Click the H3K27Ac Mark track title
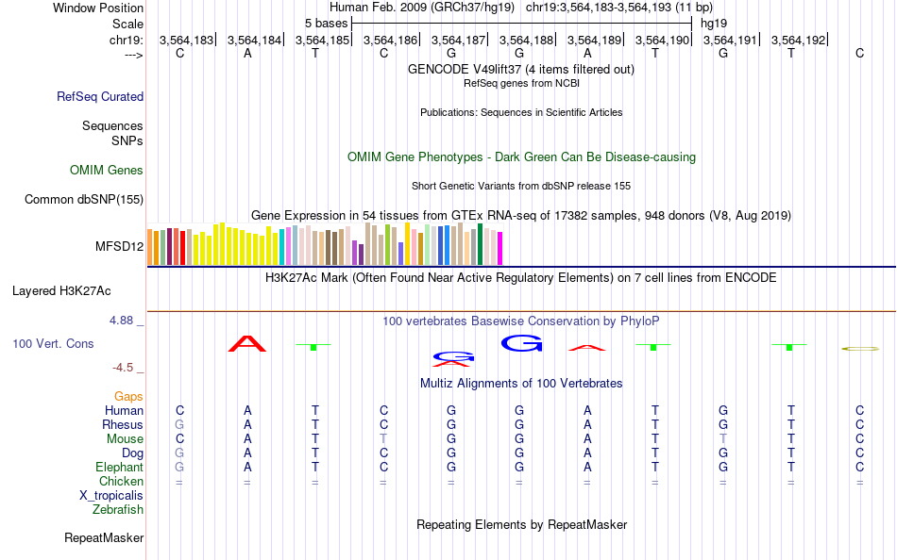Viewport: 897px width, 560px height. [x=521, y=278]
